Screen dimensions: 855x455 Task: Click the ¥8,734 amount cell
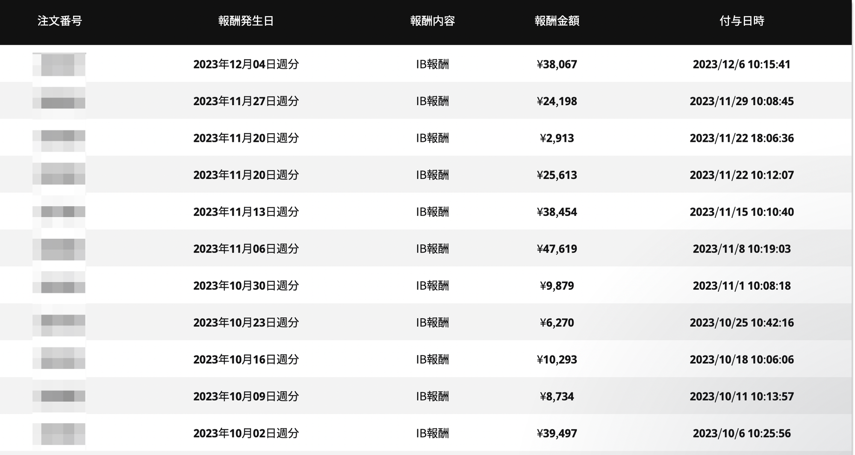click(x=557, y=396)
